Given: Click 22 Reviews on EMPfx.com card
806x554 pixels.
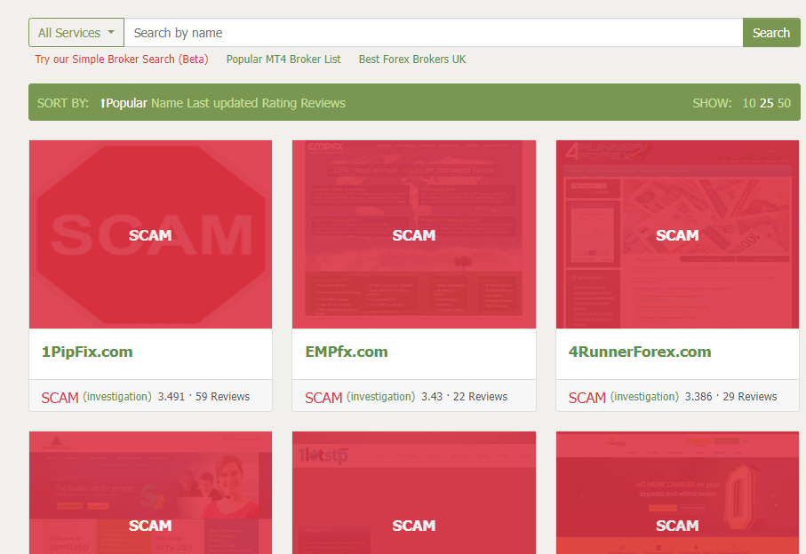Looking at the screenshot, I should coord(480,397).
